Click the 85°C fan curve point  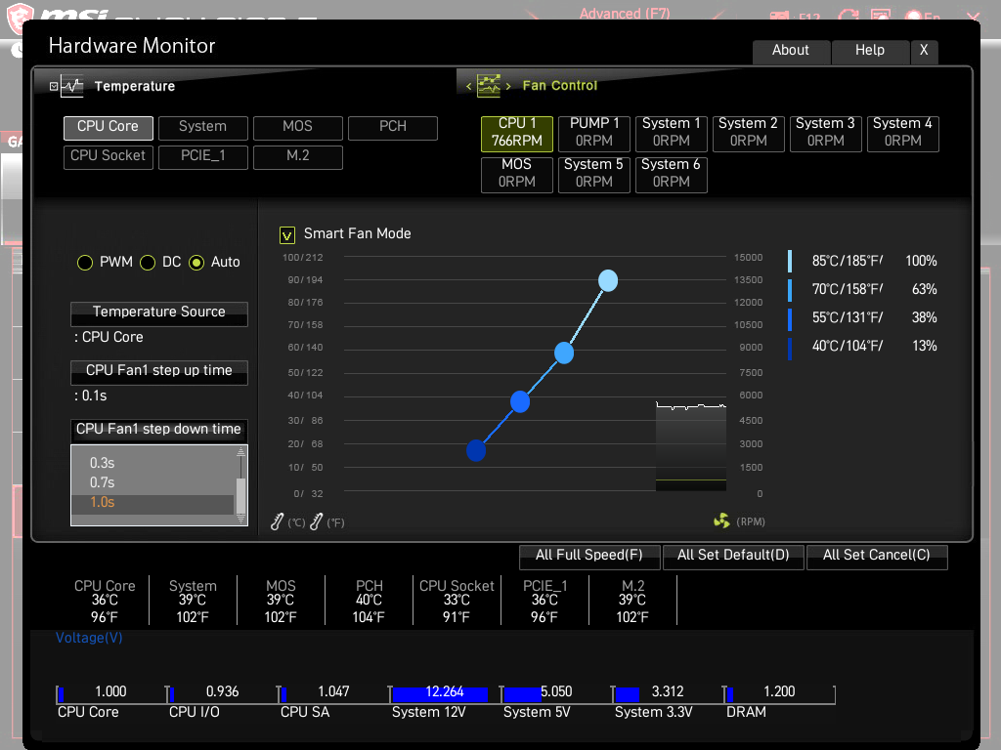click(608, 280)
